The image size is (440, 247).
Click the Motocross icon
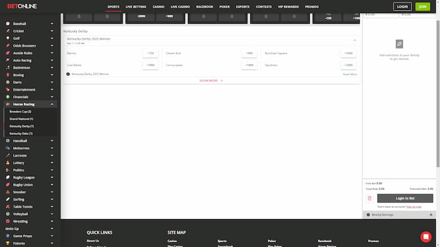coord(8,148)
